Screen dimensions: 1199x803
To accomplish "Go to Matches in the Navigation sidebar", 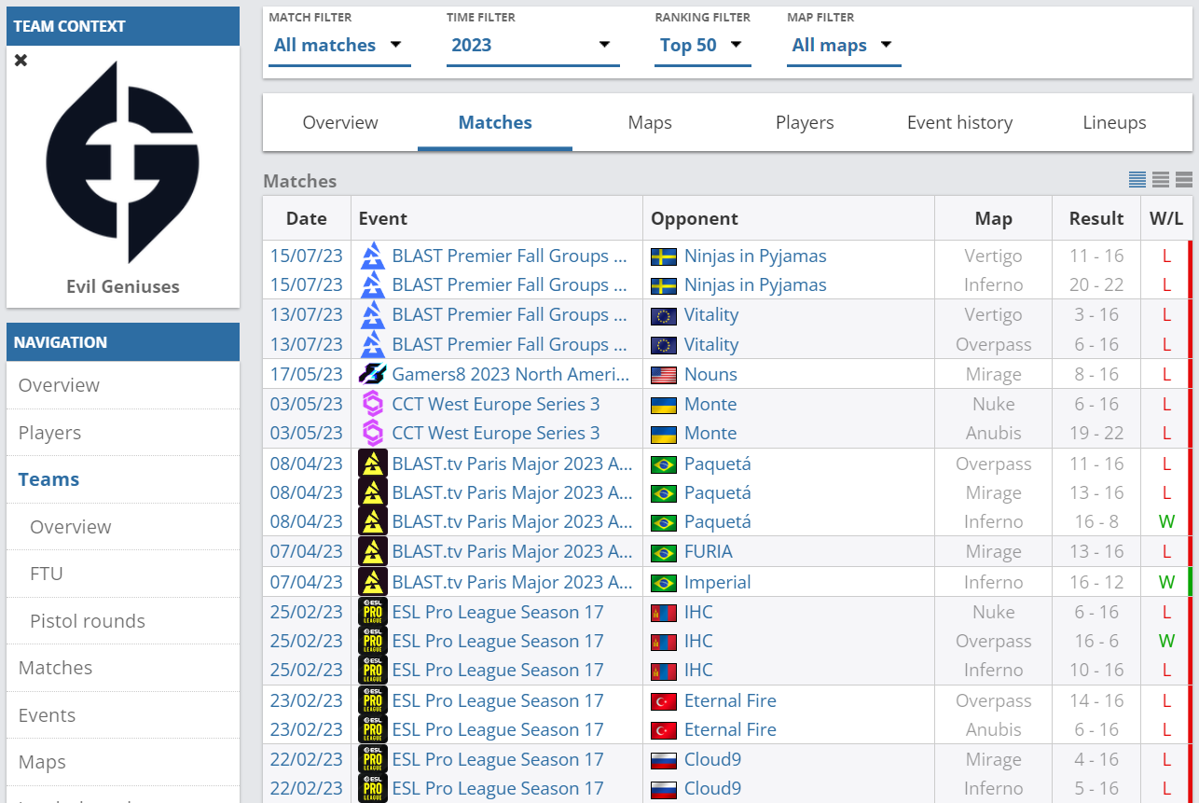I will pyautogui.click(x=123, y=668).
